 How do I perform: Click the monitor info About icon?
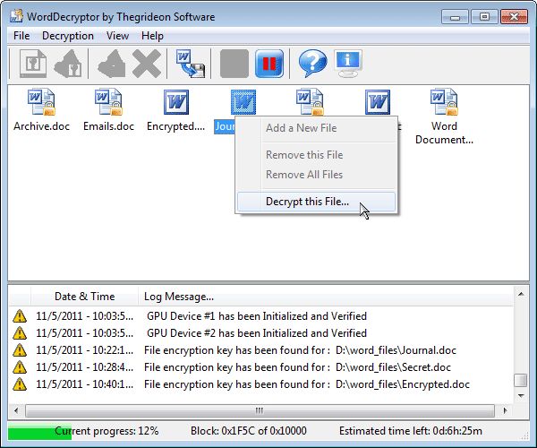[348, 63]
